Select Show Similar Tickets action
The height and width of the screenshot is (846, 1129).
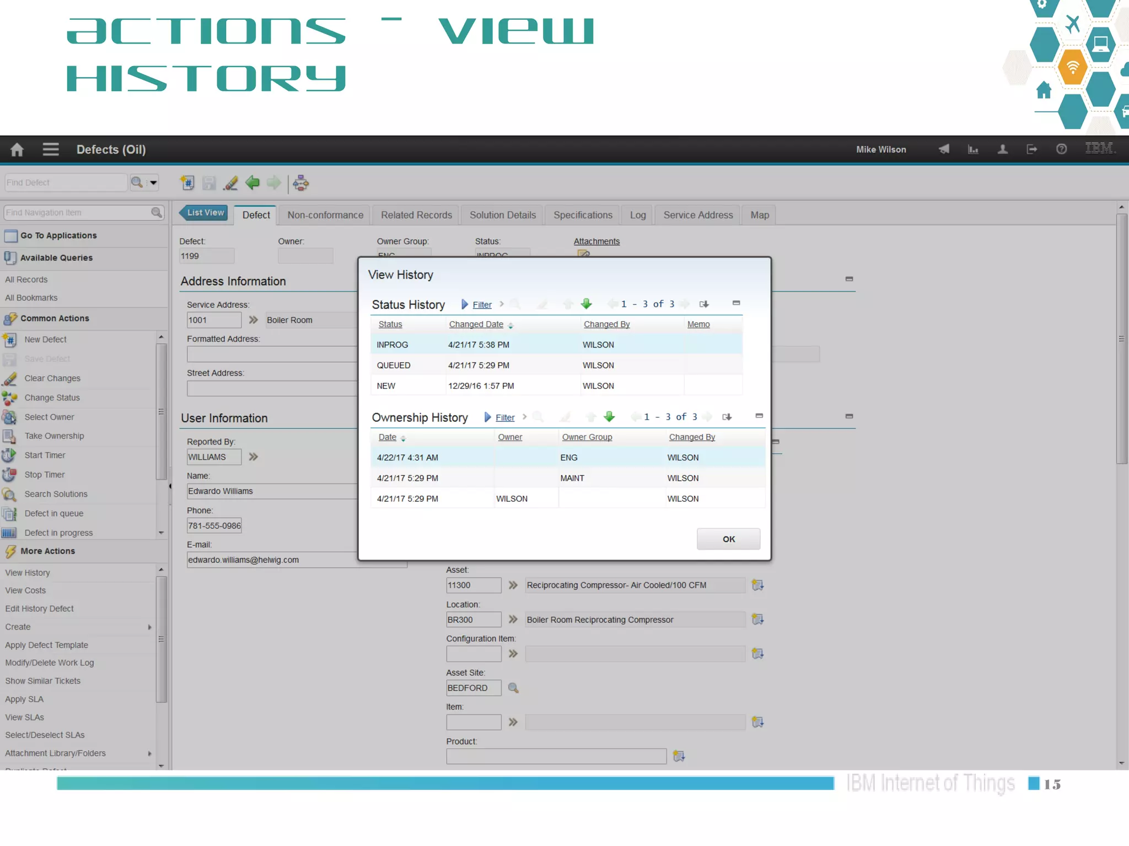pos(42,681)
